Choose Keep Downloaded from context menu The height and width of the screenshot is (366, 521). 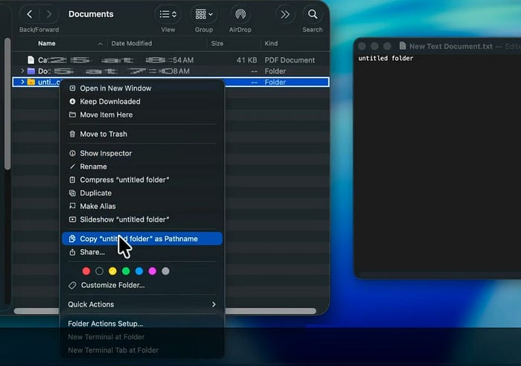[x=142, y=101]
